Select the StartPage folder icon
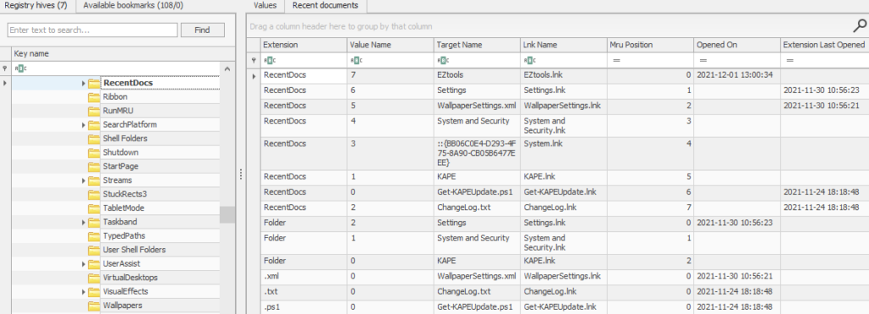The image size is (869, 314). tap(93, 167)
